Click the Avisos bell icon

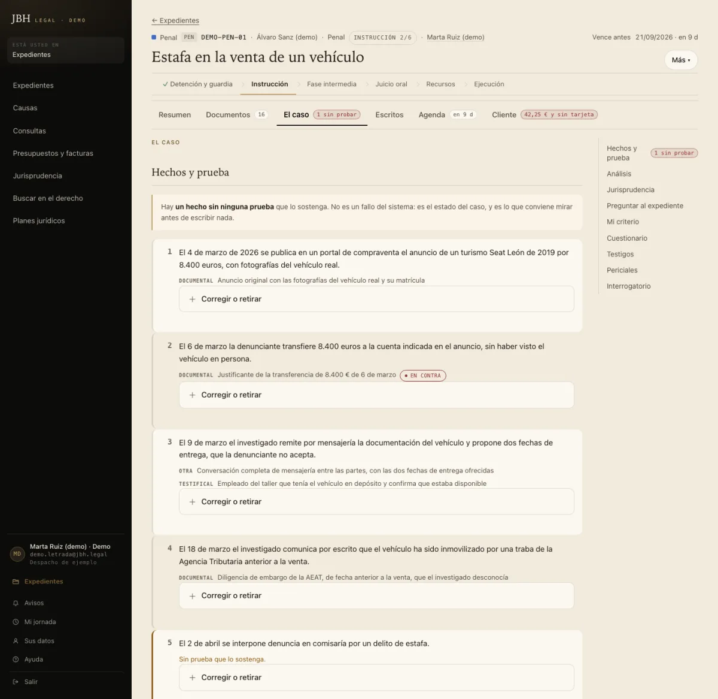click(16, 603)
